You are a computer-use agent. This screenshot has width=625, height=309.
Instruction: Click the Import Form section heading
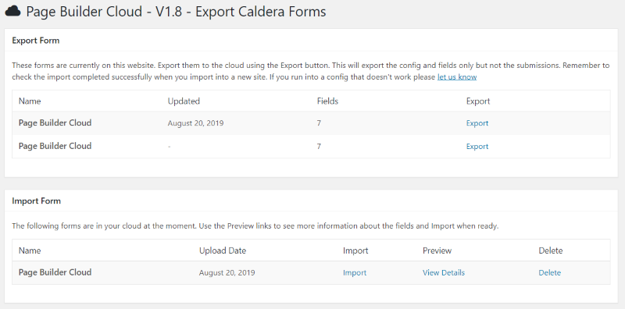pos(36,201)
